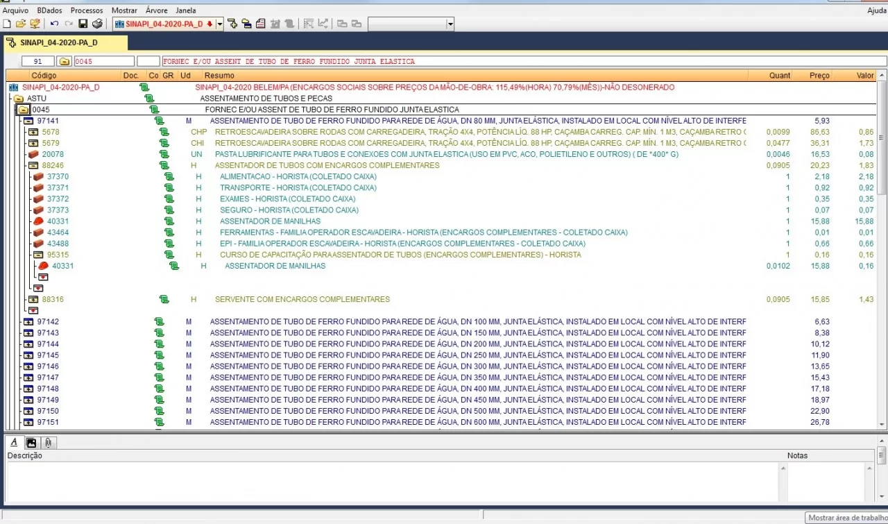The height and width of the screenshot is (524, 888).
Task: Click green document icon in ASTU row
Action: 149,99
